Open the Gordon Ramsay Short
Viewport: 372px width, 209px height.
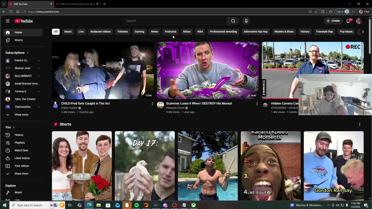334,166
